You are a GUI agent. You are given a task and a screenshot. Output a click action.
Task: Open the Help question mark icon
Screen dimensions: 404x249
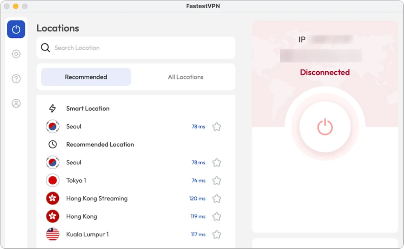(x=16, y=79)
